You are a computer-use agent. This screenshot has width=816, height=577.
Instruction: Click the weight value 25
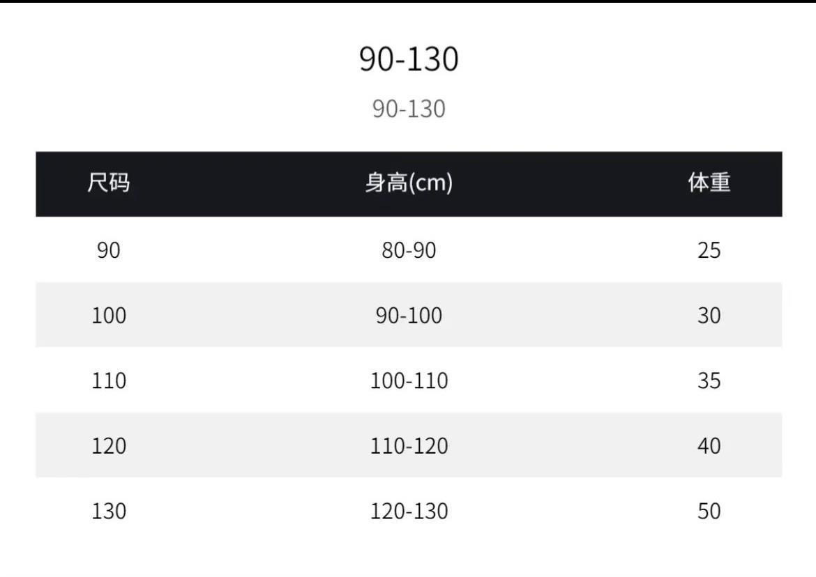point(709,250)
